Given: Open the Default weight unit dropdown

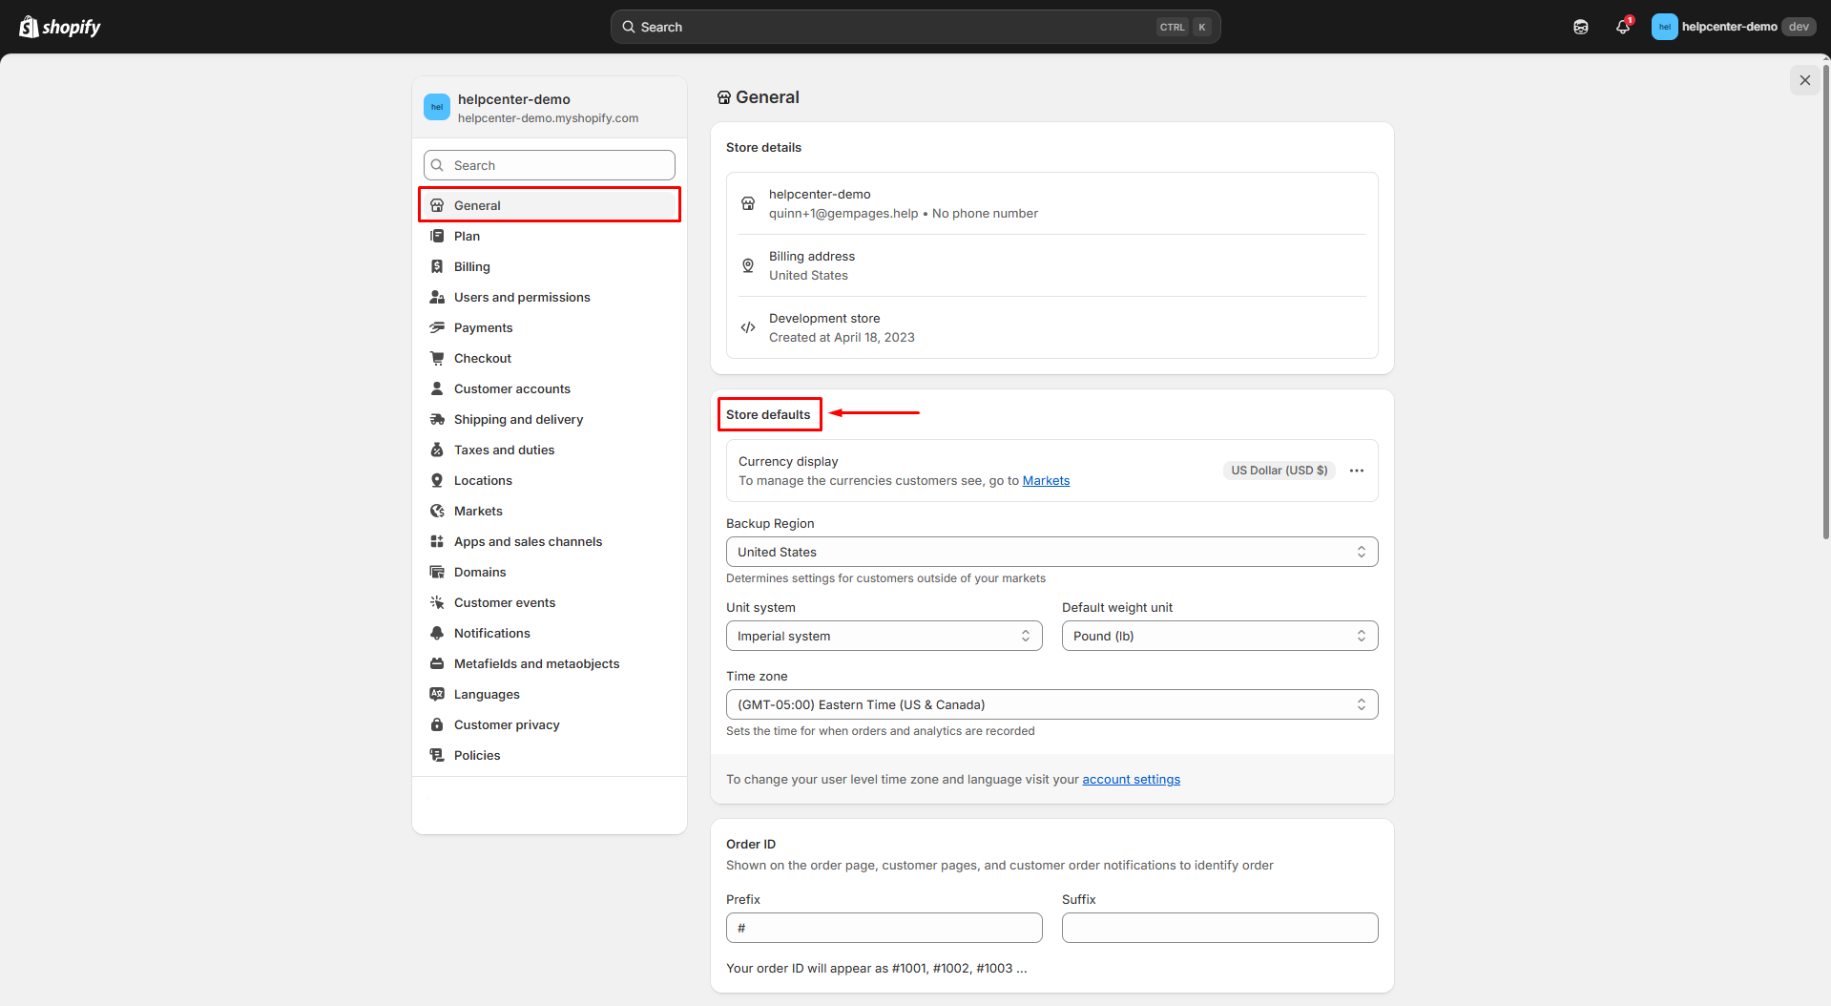Looking at the screenshot, I should [1219, 636].
